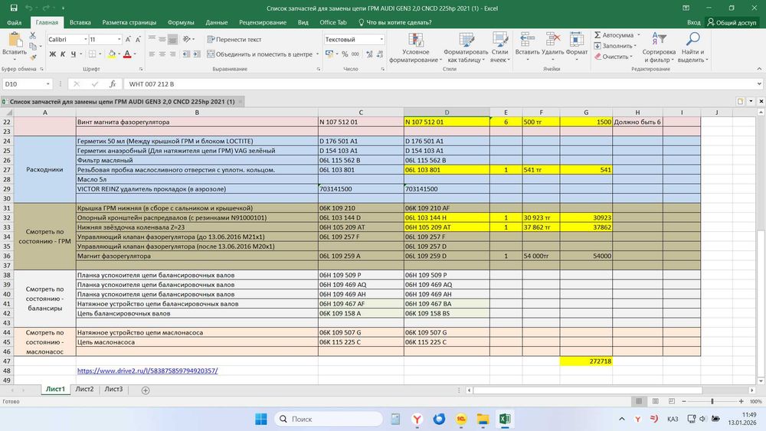Viewport: 766px width, 431px height.
Task: Click the increase indent icon
Action: click(x=196, y=54)
